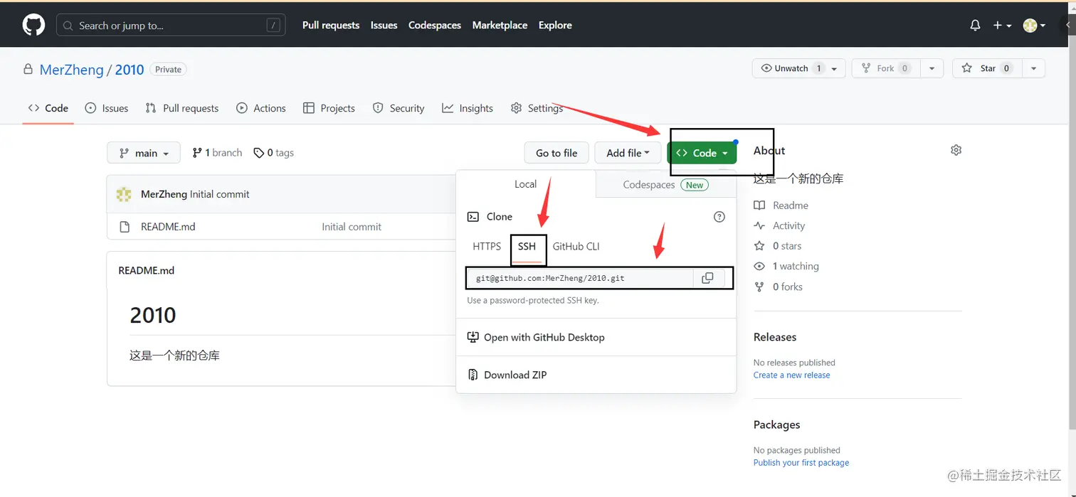Open the 2010 repository name link
Screen dimensions: 1076x497
tap(130, 70)
